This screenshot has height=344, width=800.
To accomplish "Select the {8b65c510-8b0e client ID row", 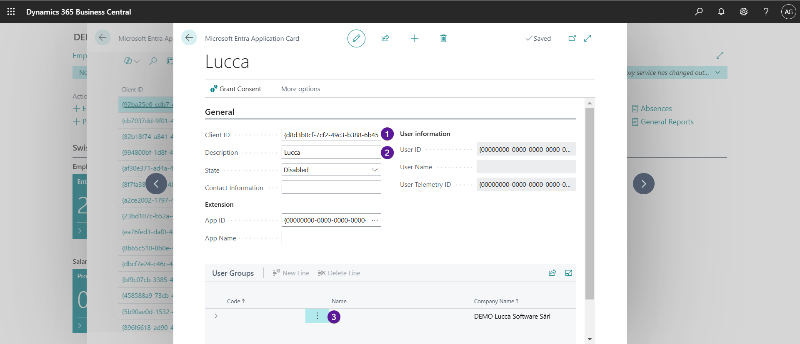I will click(146, 248).
